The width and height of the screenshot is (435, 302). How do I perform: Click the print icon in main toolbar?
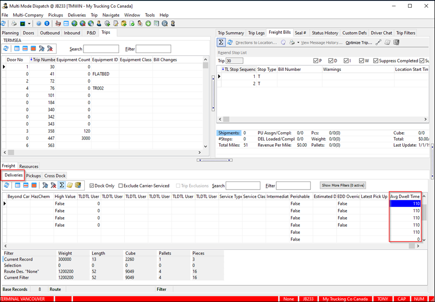click(x=14, y=23)
